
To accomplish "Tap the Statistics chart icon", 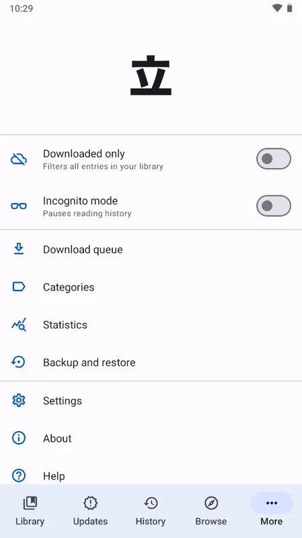I will 19,324.
